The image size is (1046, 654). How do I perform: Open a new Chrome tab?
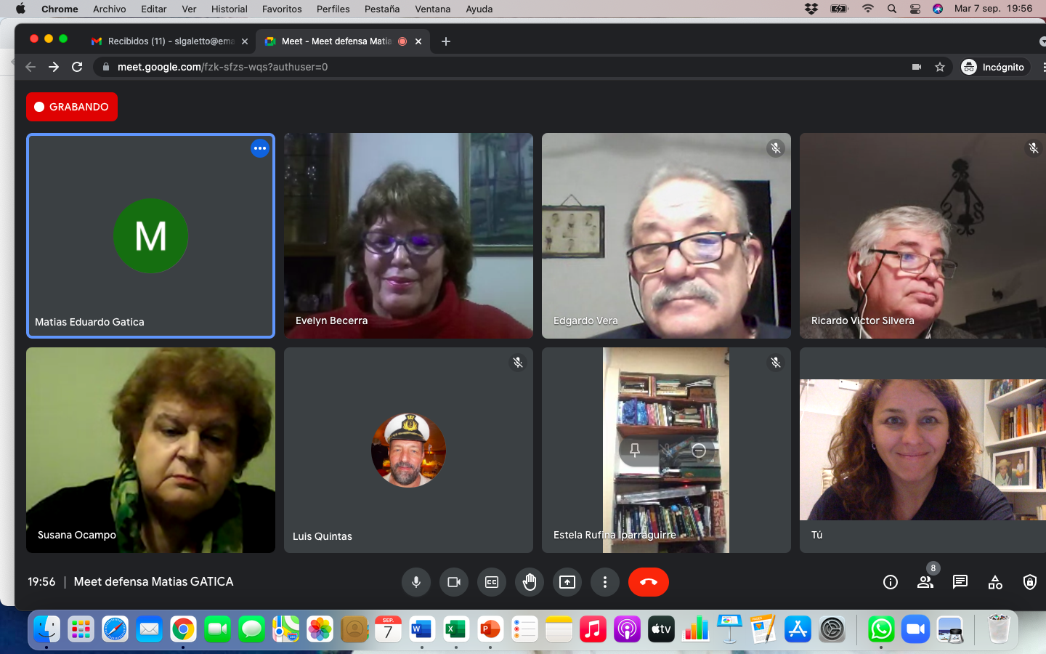pyautogui.click(x=446, y=41)
